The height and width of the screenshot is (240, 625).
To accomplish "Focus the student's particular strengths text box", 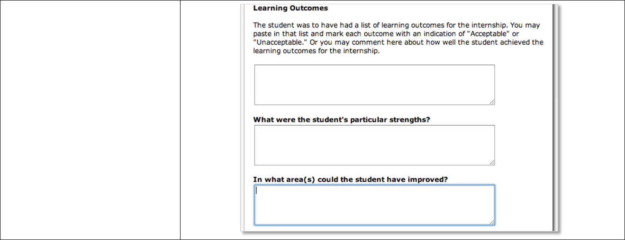I will pyautogui.click(x=374, y=145).
